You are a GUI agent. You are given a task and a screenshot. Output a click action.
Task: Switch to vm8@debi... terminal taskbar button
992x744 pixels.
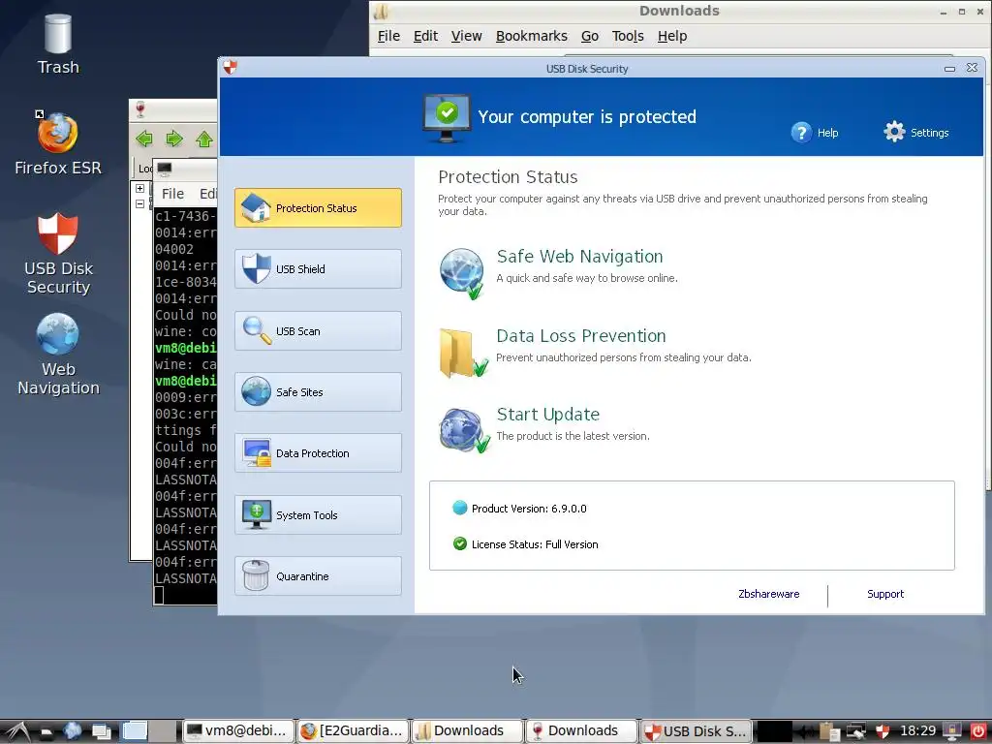(x=239, y=730)
